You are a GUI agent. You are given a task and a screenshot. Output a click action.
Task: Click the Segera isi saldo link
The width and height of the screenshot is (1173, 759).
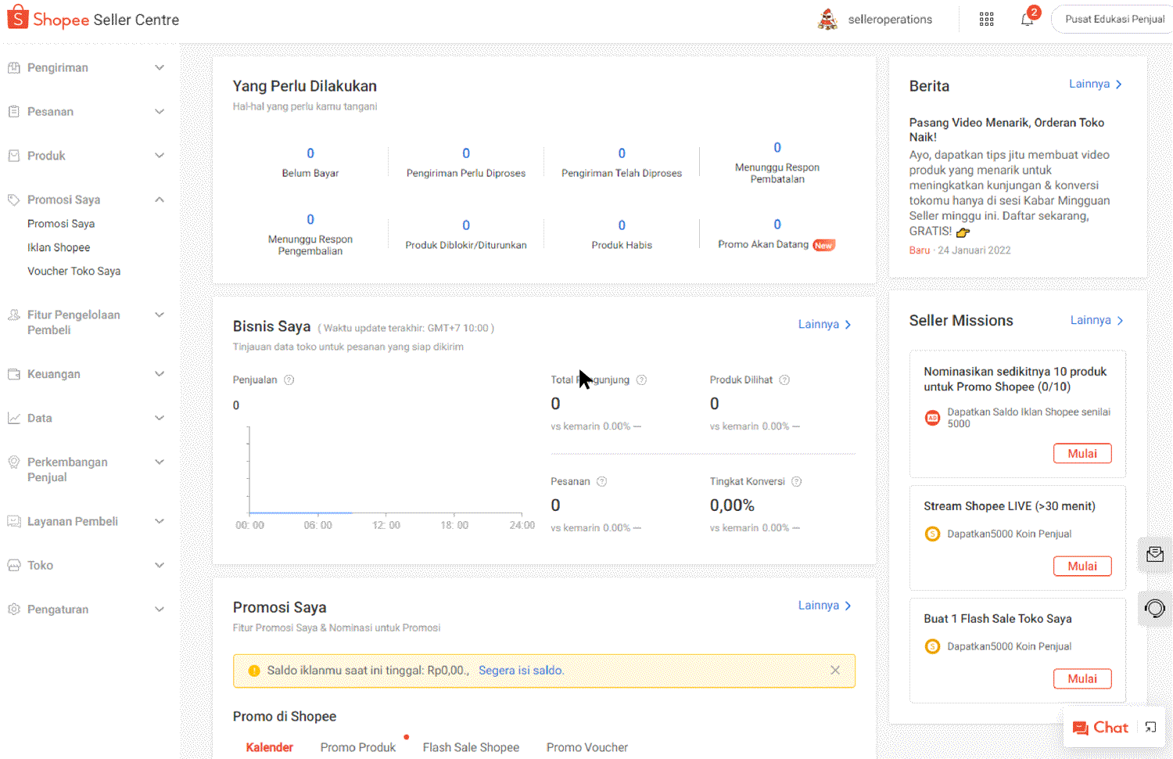(x=521, y=671)
